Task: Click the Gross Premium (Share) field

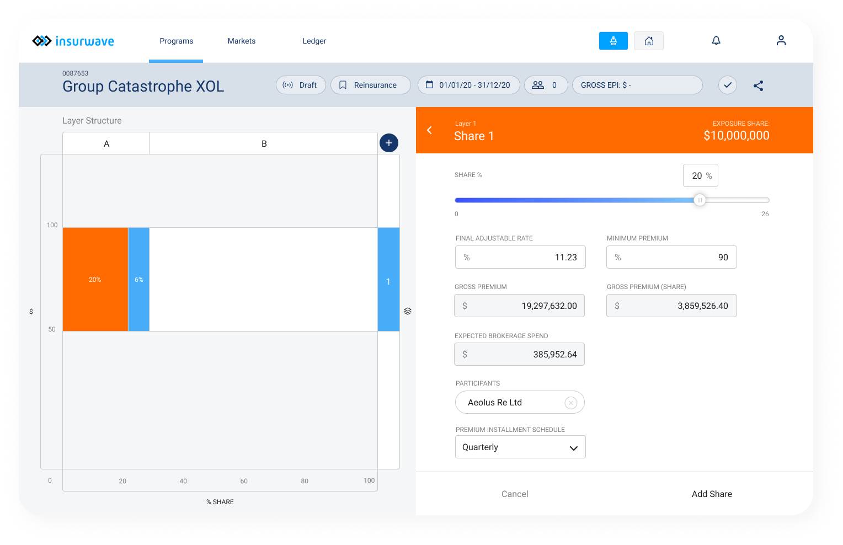Action: pos(671,306)
